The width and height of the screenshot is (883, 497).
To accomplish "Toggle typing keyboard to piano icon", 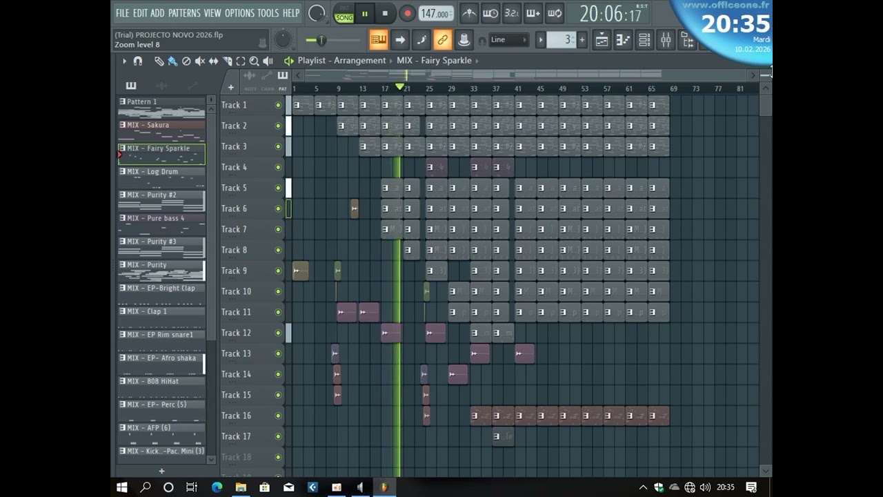I will click(x=379, y=40).
